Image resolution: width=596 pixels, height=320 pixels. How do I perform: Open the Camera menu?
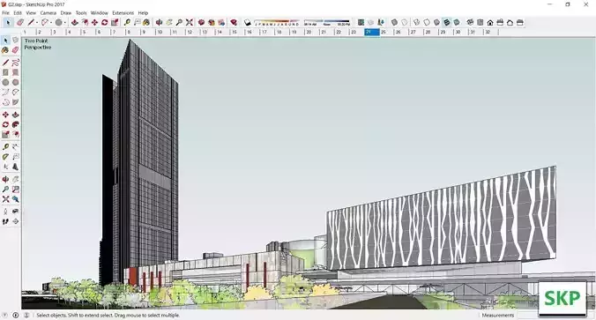coord(48,13)
